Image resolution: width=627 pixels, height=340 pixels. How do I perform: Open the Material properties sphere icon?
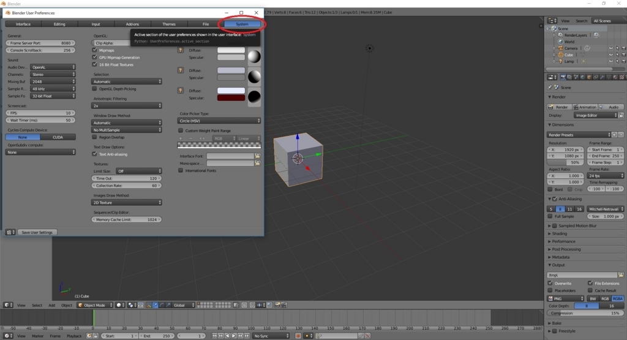(x=615, y=77)
